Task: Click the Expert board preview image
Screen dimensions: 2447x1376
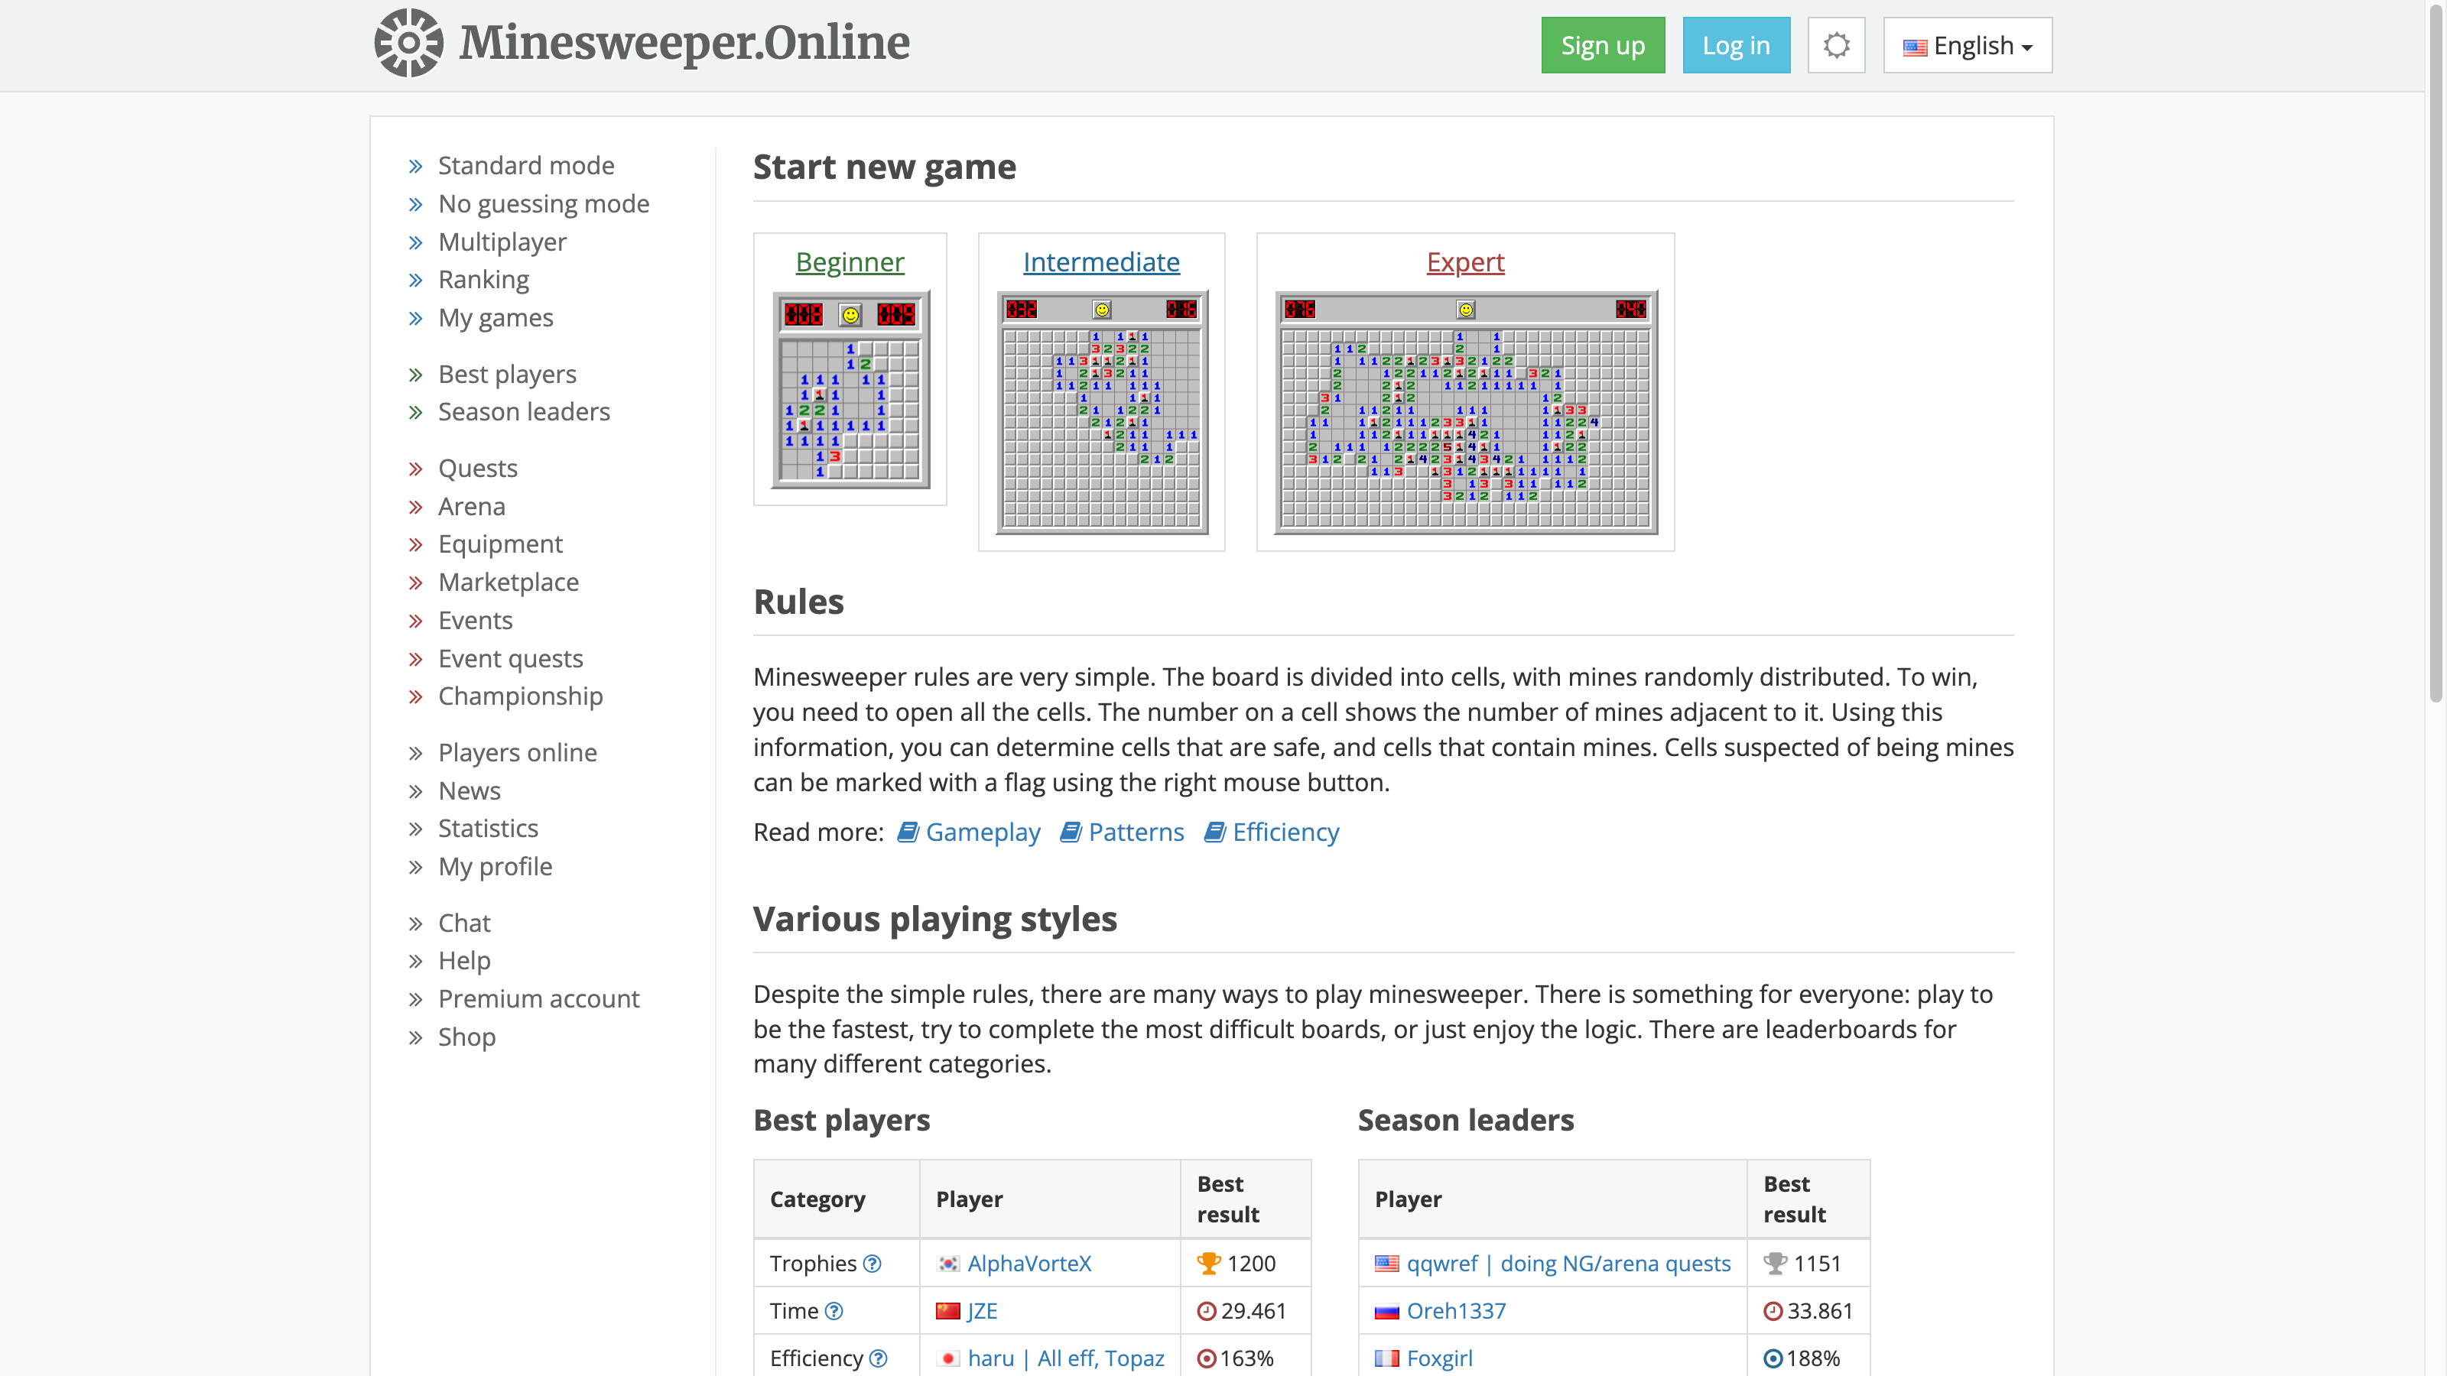Action: click(1465, 412)
